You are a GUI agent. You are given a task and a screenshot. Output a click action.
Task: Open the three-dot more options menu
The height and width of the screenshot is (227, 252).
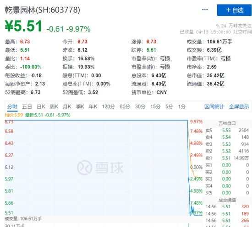(x=205, y=10)
